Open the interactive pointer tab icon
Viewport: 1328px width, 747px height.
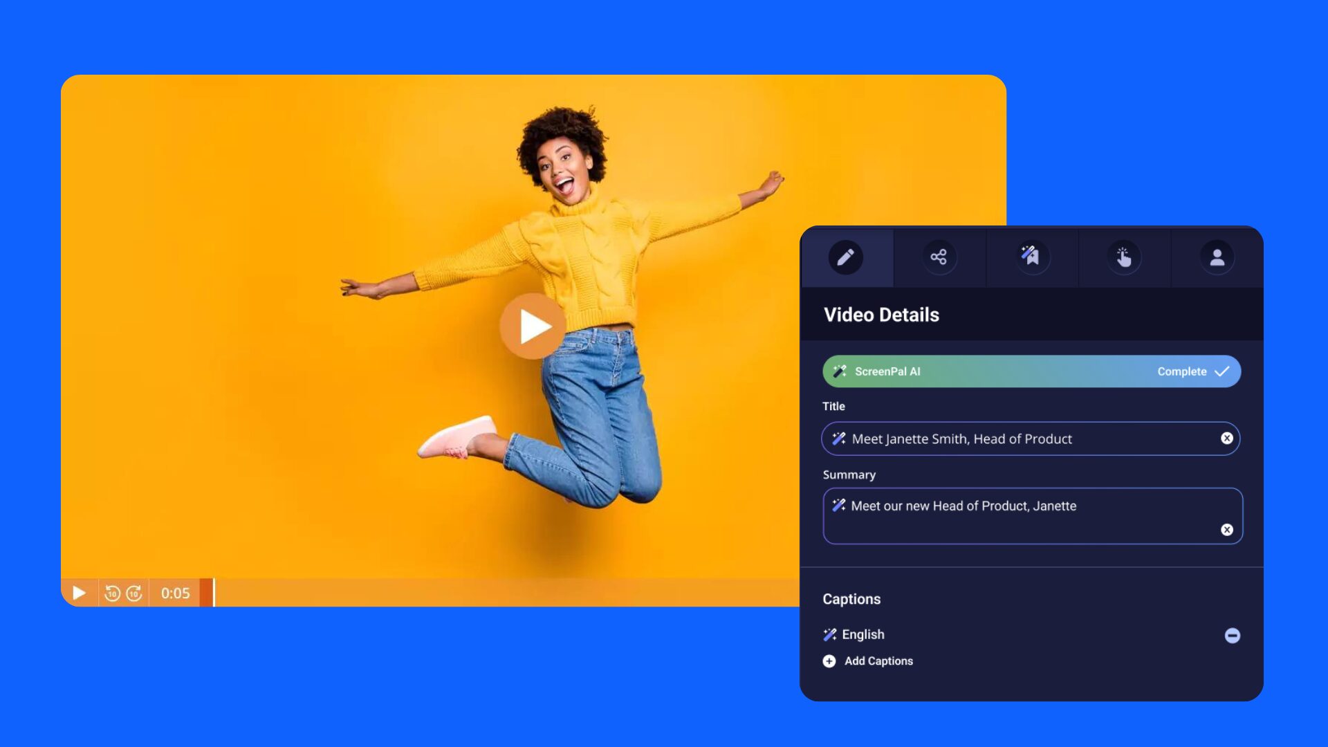(1124, 257)
